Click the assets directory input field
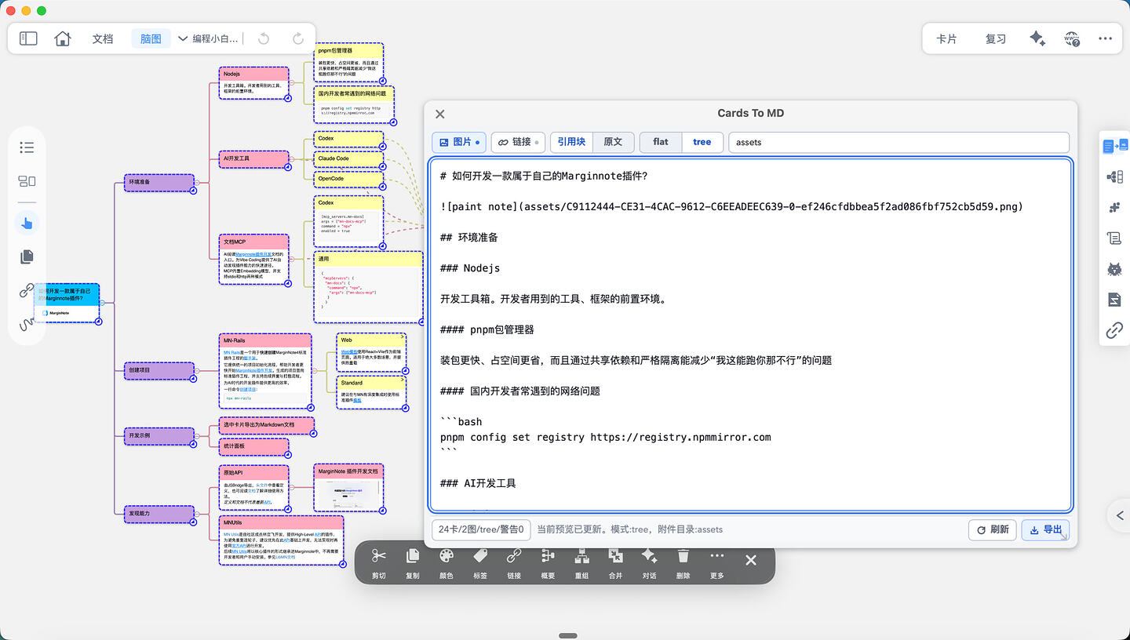 coord(899,142)
